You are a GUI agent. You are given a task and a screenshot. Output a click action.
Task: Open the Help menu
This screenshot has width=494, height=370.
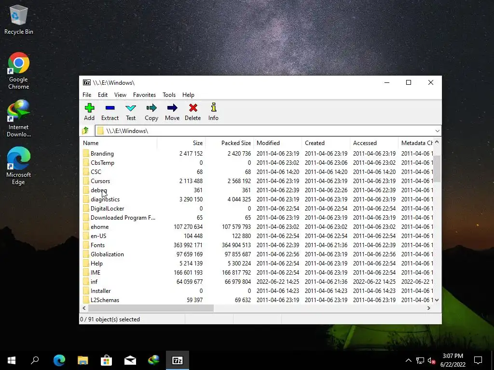click(x=188, y=95)
